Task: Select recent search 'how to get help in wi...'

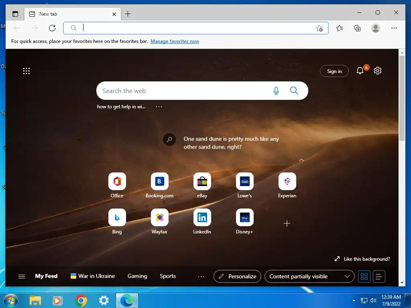Action: [121, 107]
